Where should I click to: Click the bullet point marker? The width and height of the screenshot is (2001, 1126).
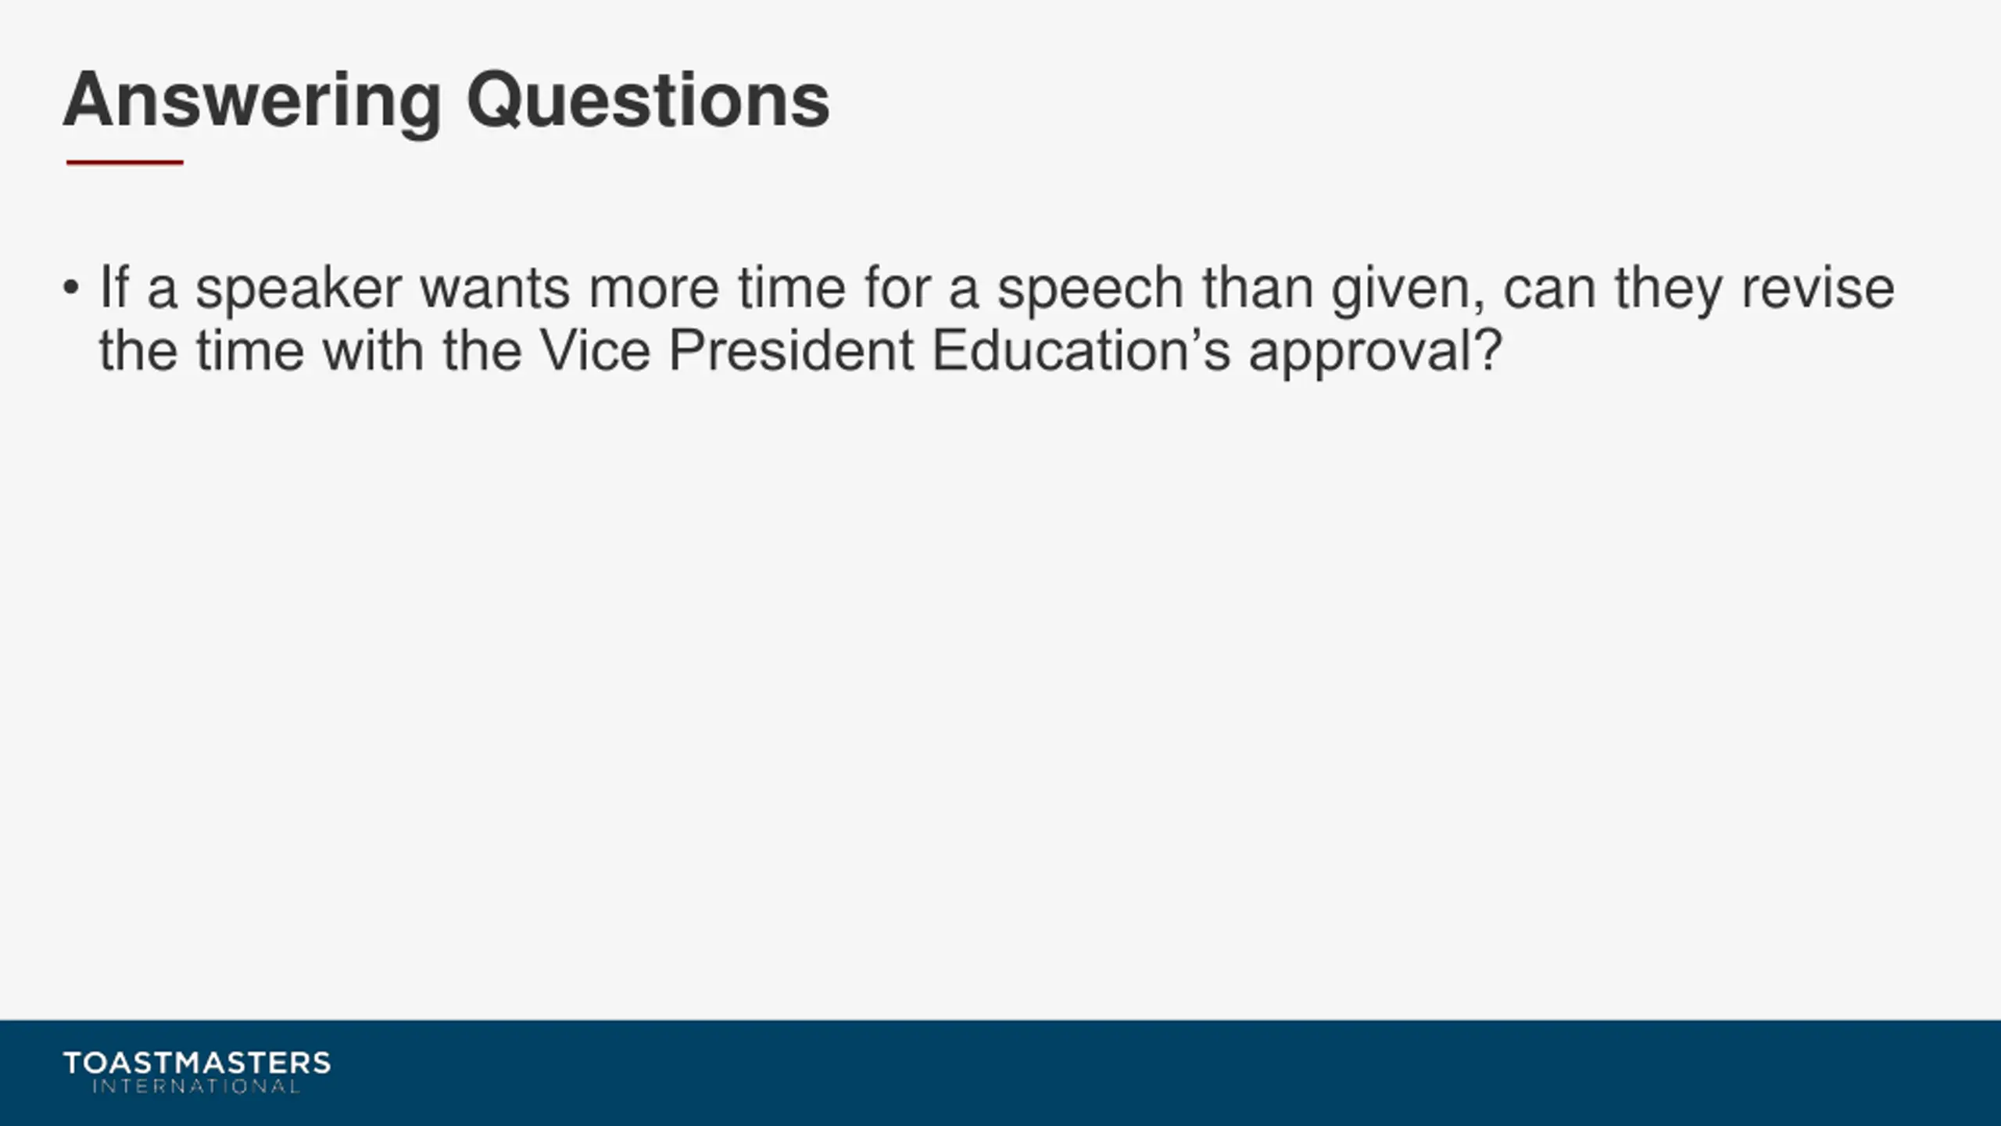pyautogui.click(x=71, y=289)
